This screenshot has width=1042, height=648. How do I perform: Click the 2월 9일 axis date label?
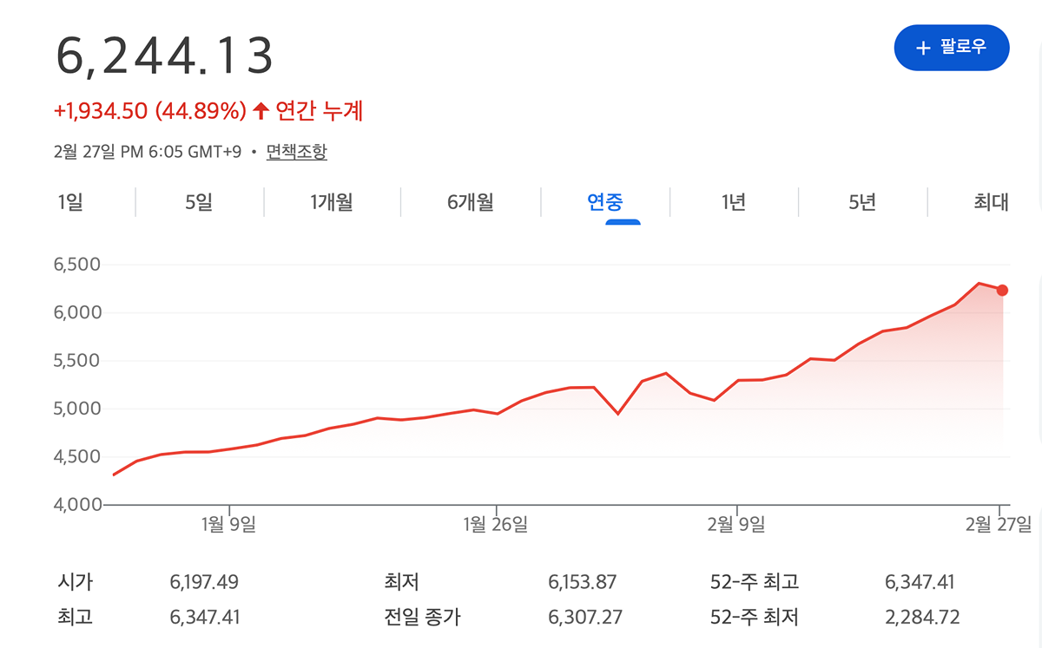736,524
